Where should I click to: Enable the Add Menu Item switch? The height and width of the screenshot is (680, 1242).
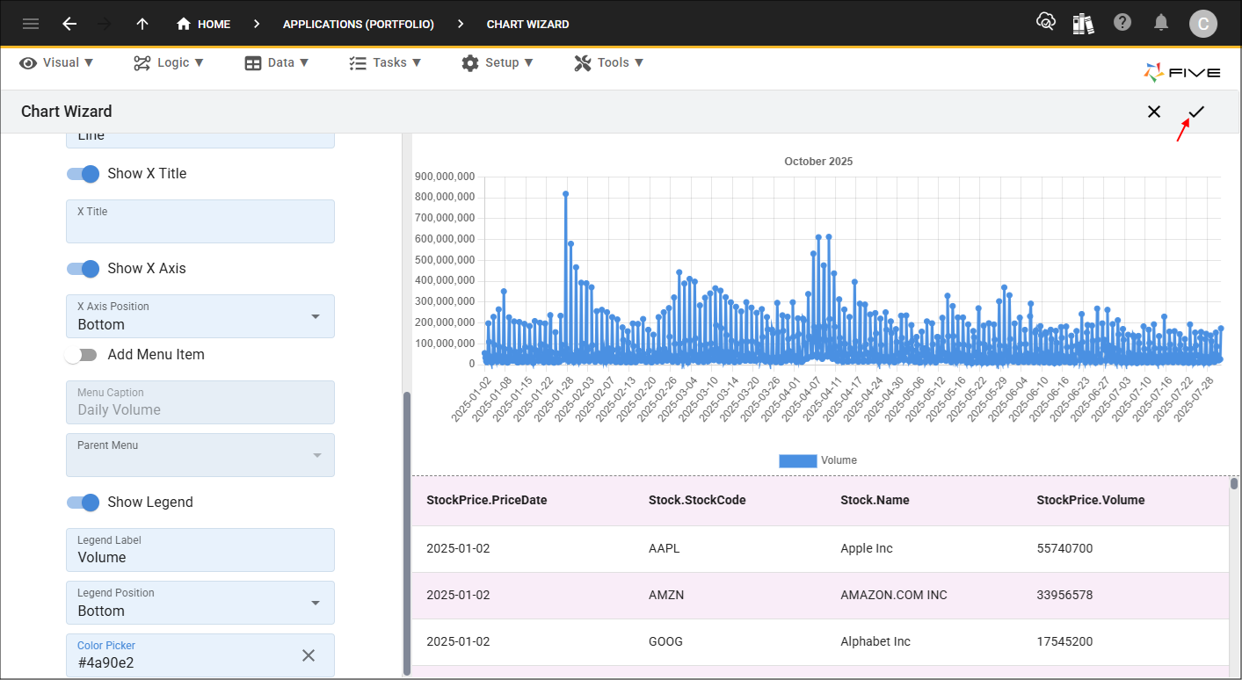(x=82, y=355)
